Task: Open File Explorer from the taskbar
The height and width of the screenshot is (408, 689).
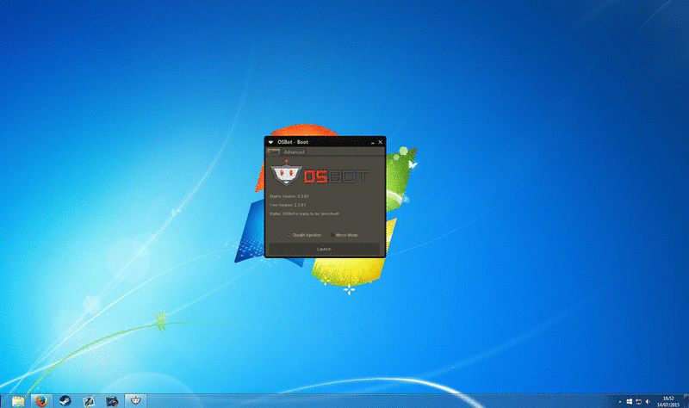Action: click(x=18, y=401)
